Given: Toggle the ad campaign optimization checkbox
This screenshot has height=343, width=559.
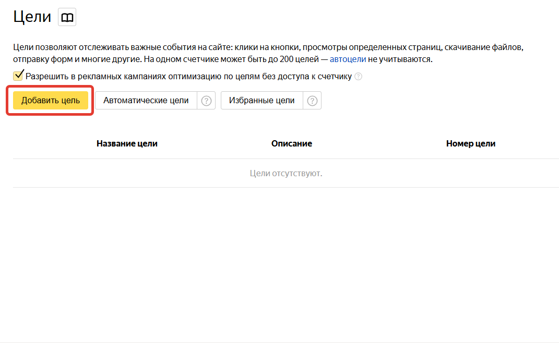Looking at the screenshot, I should (18, 76).
